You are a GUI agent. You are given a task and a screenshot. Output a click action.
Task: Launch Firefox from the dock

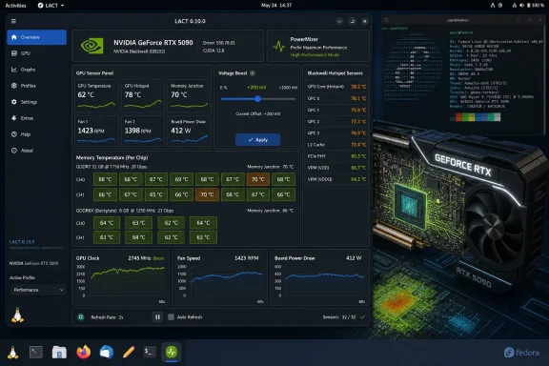(83, 352)
